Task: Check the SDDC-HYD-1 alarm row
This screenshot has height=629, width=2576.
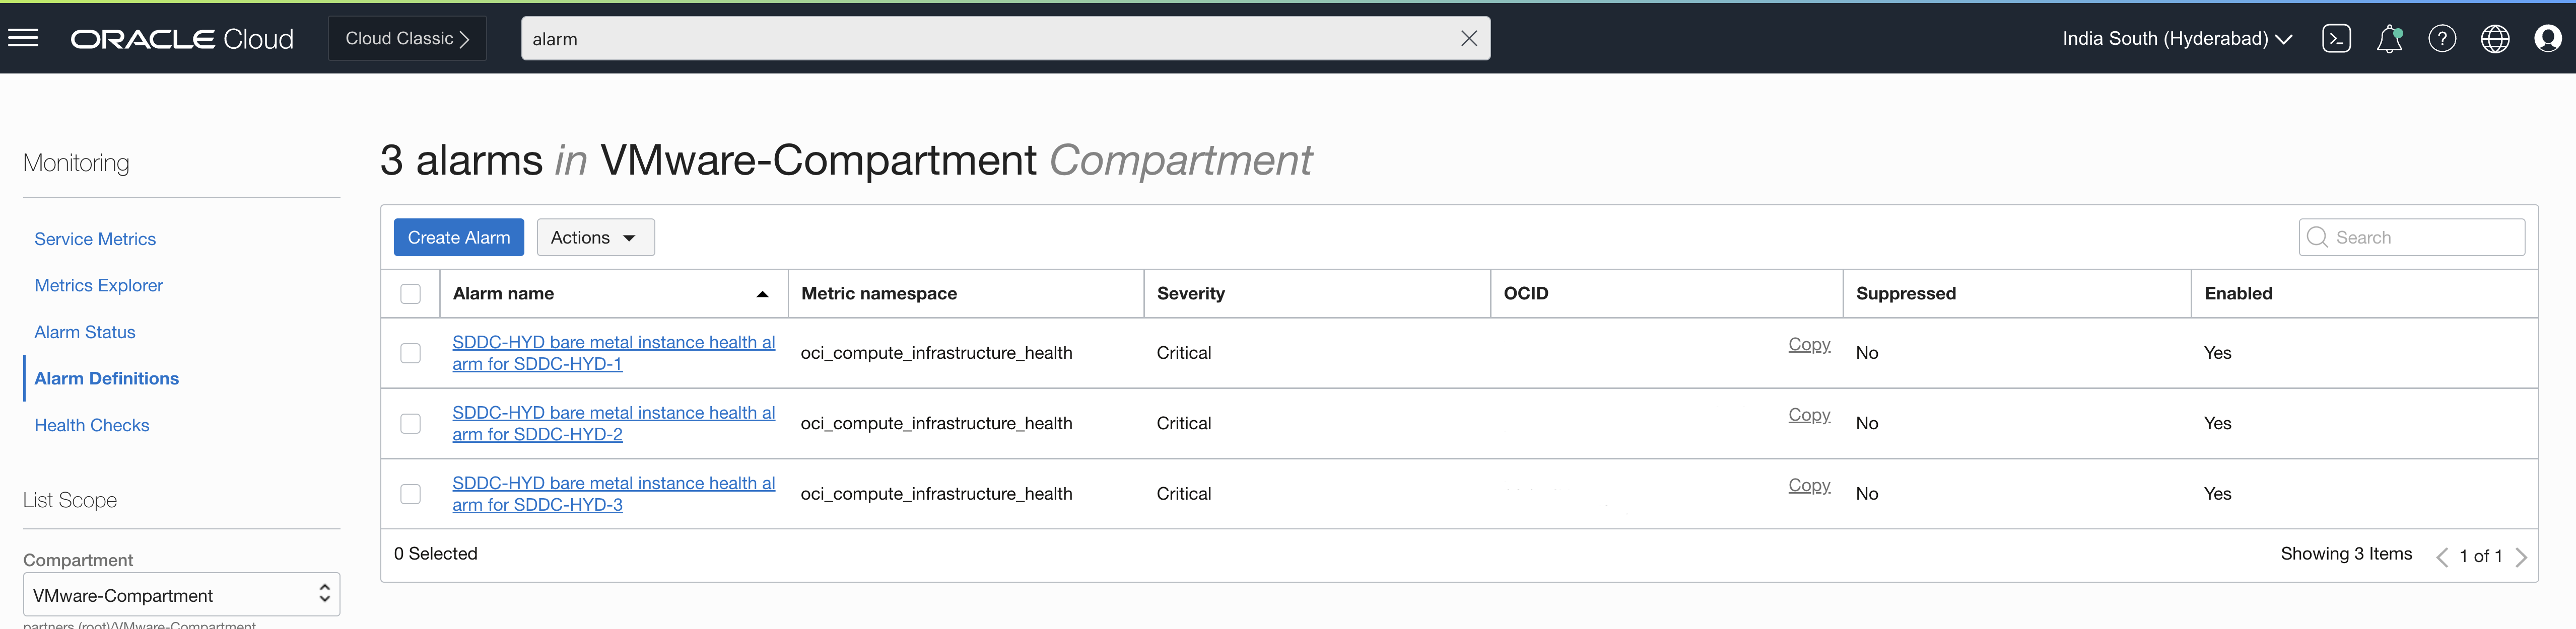Action: click(410, 353)
